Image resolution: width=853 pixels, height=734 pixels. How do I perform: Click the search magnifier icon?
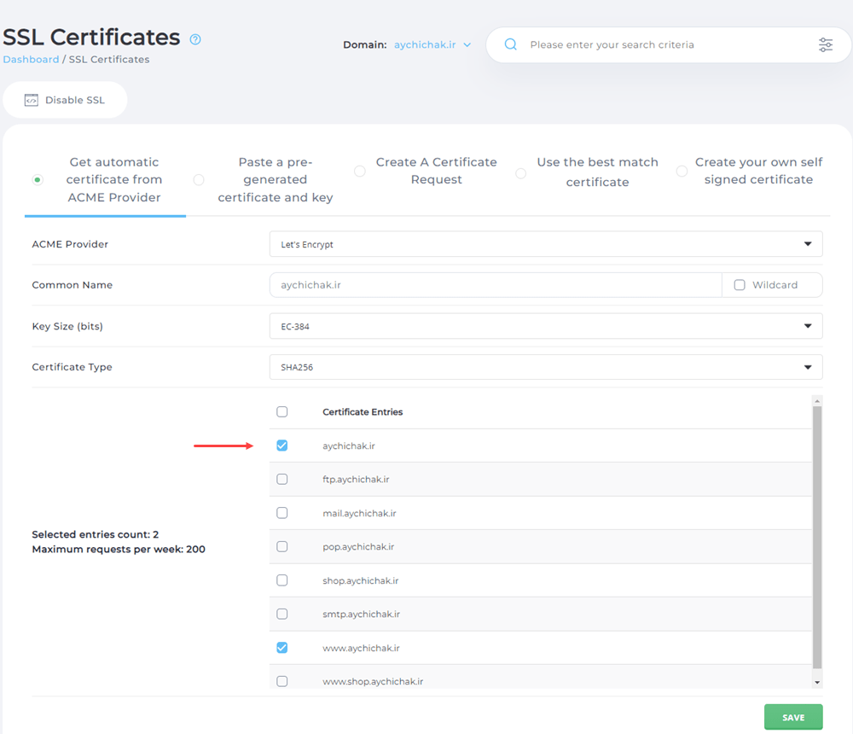(511, 44)
